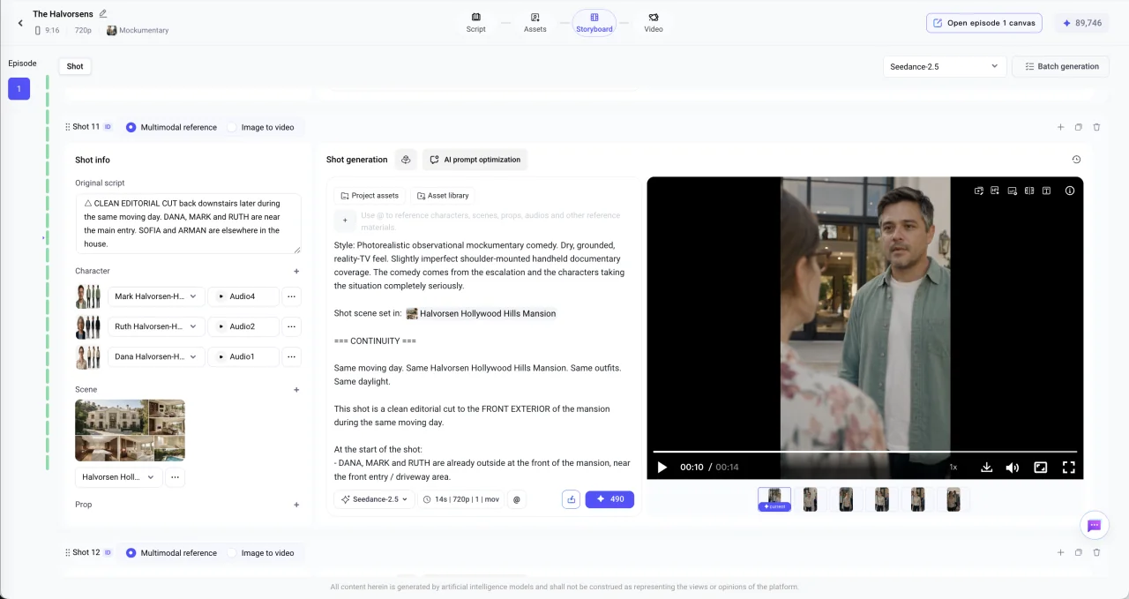The image size is (1129, 599).
Task: Expand the Seedance-2.5 model dropdown at top
Action: point(945,66)
